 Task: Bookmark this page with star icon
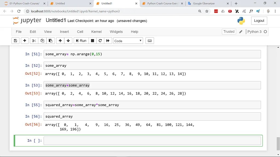(x=207, y=11)
